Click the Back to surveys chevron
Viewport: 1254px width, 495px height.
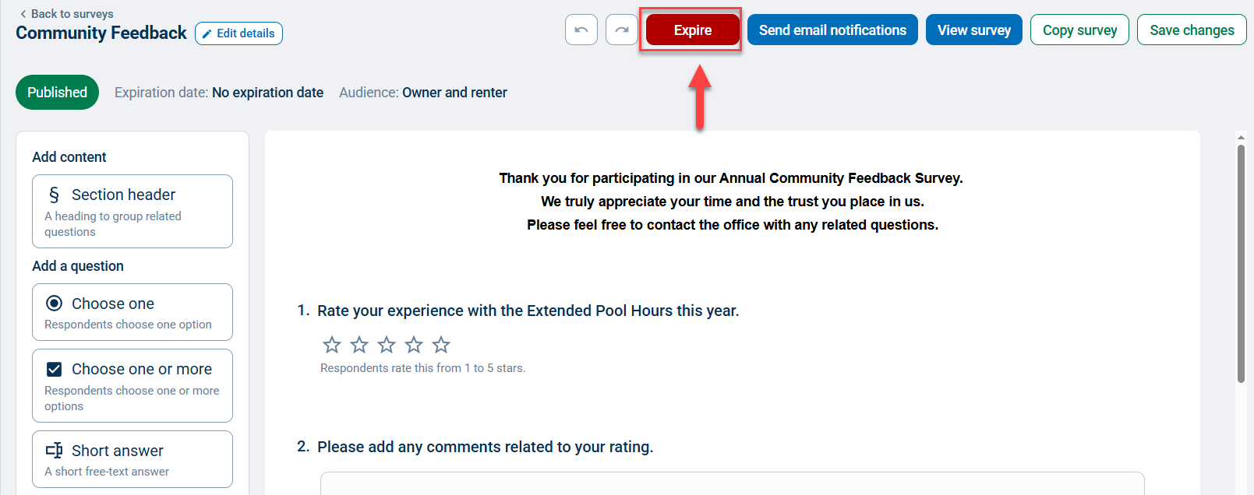[x=23, y=14]
